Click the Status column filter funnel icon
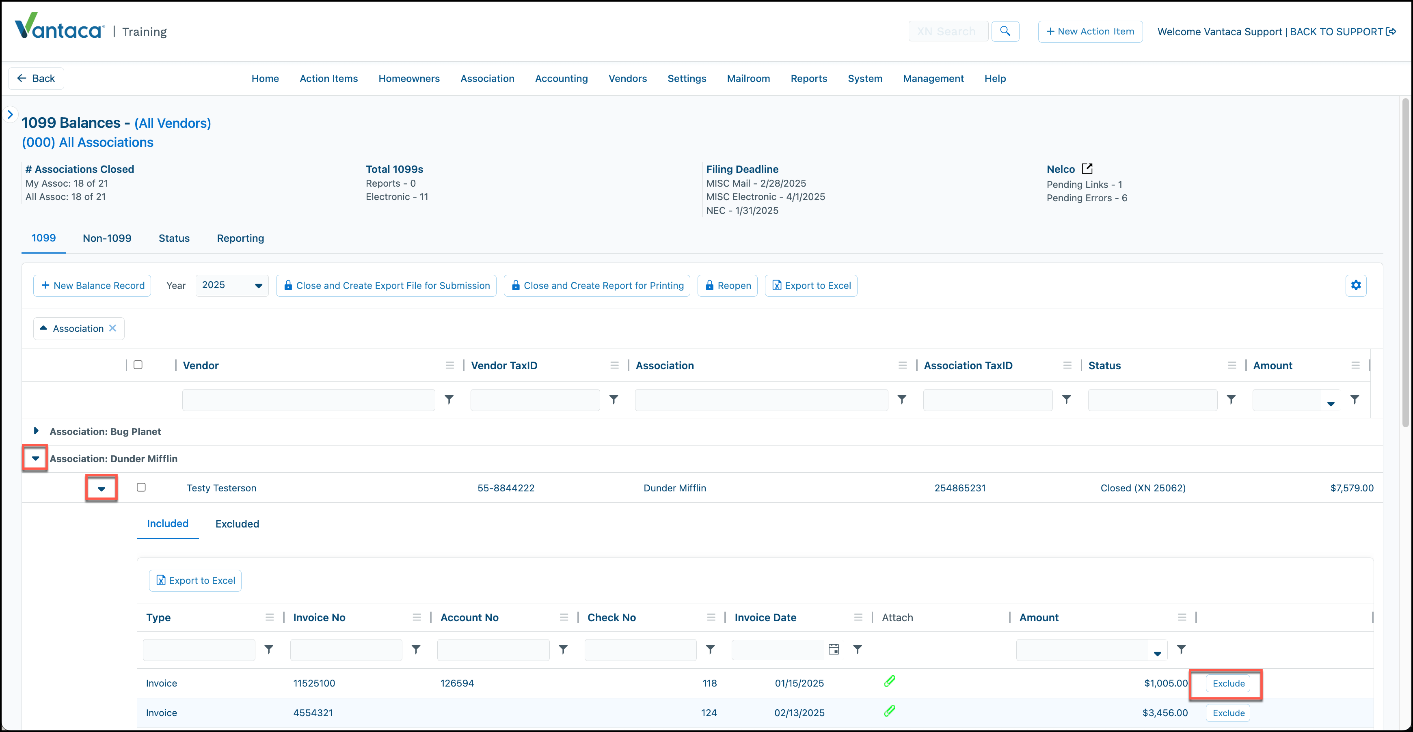Screen dimensions: 1413x732 [x=1232, y=400]
